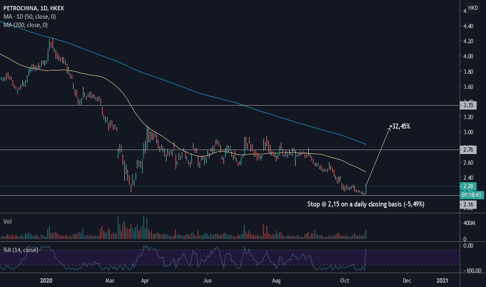Click the Dec date axis label
The height and width of the screenshot is (287, 486).
tap(407, 281)
